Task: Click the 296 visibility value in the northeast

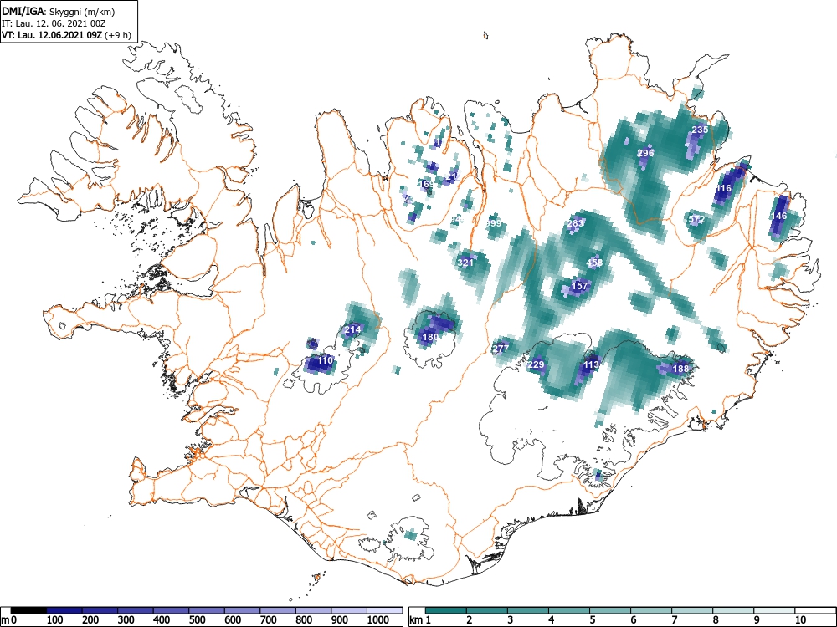Action: (x=645, y=153)
